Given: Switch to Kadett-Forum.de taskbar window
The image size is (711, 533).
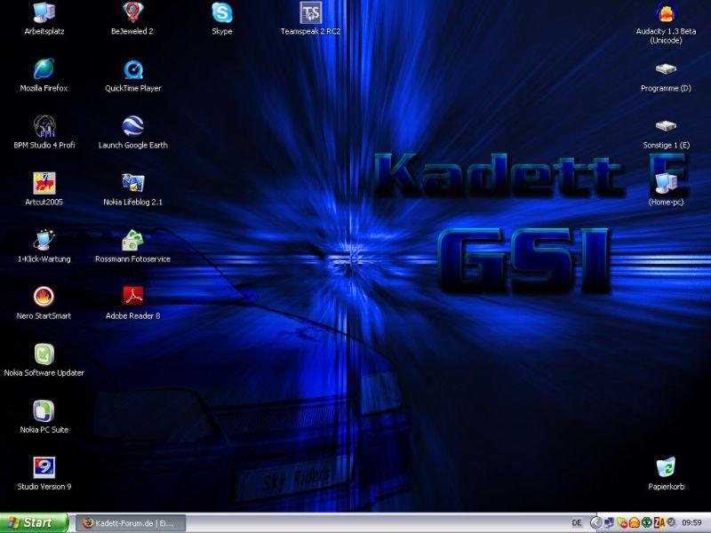Looking at the screenshot, I should [130, 523].
